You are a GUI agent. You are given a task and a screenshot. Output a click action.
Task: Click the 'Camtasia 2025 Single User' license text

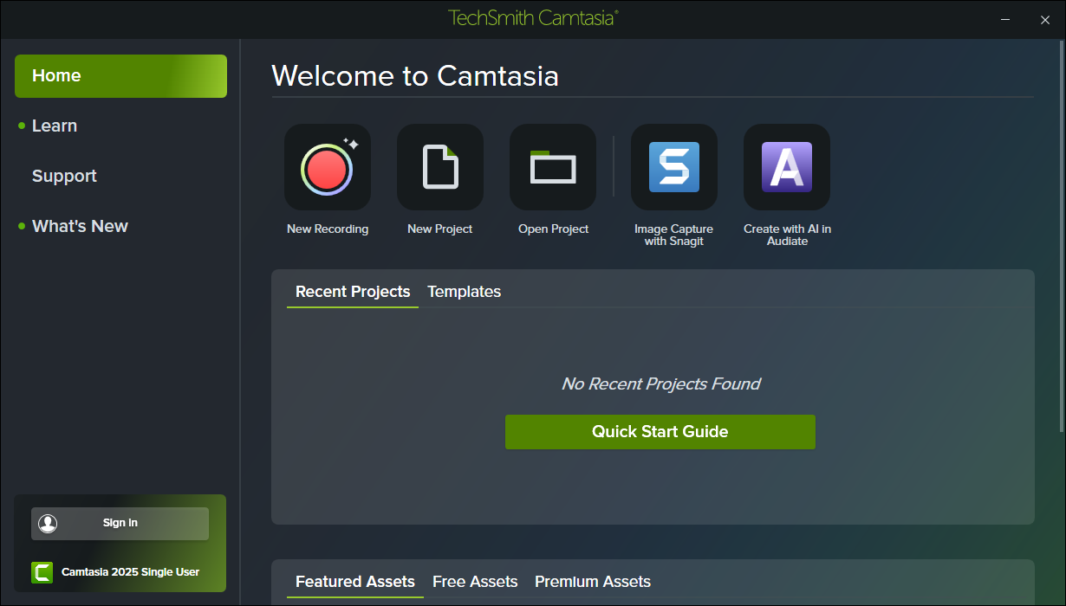pyautogui.click(x=130, y=572)
